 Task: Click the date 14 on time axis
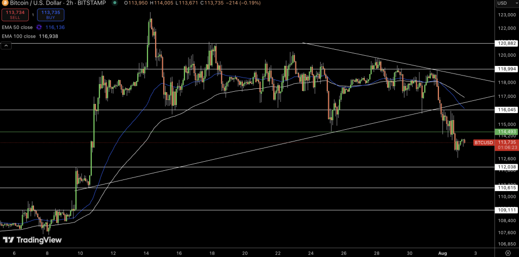point(146,253)
